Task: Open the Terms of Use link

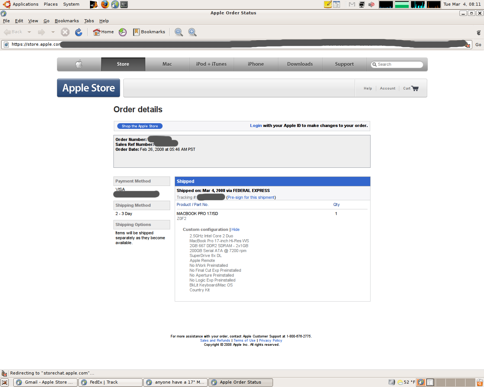Action: click(245, 341)
